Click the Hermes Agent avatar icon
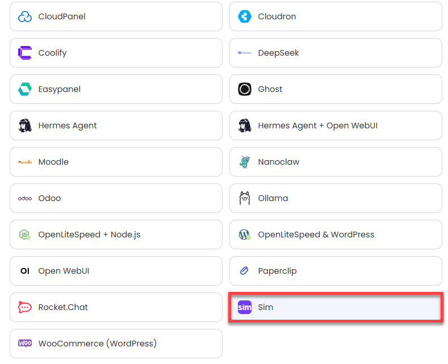Image resolution: width=448 pixels, height=364 pixels. pos(25,125)
